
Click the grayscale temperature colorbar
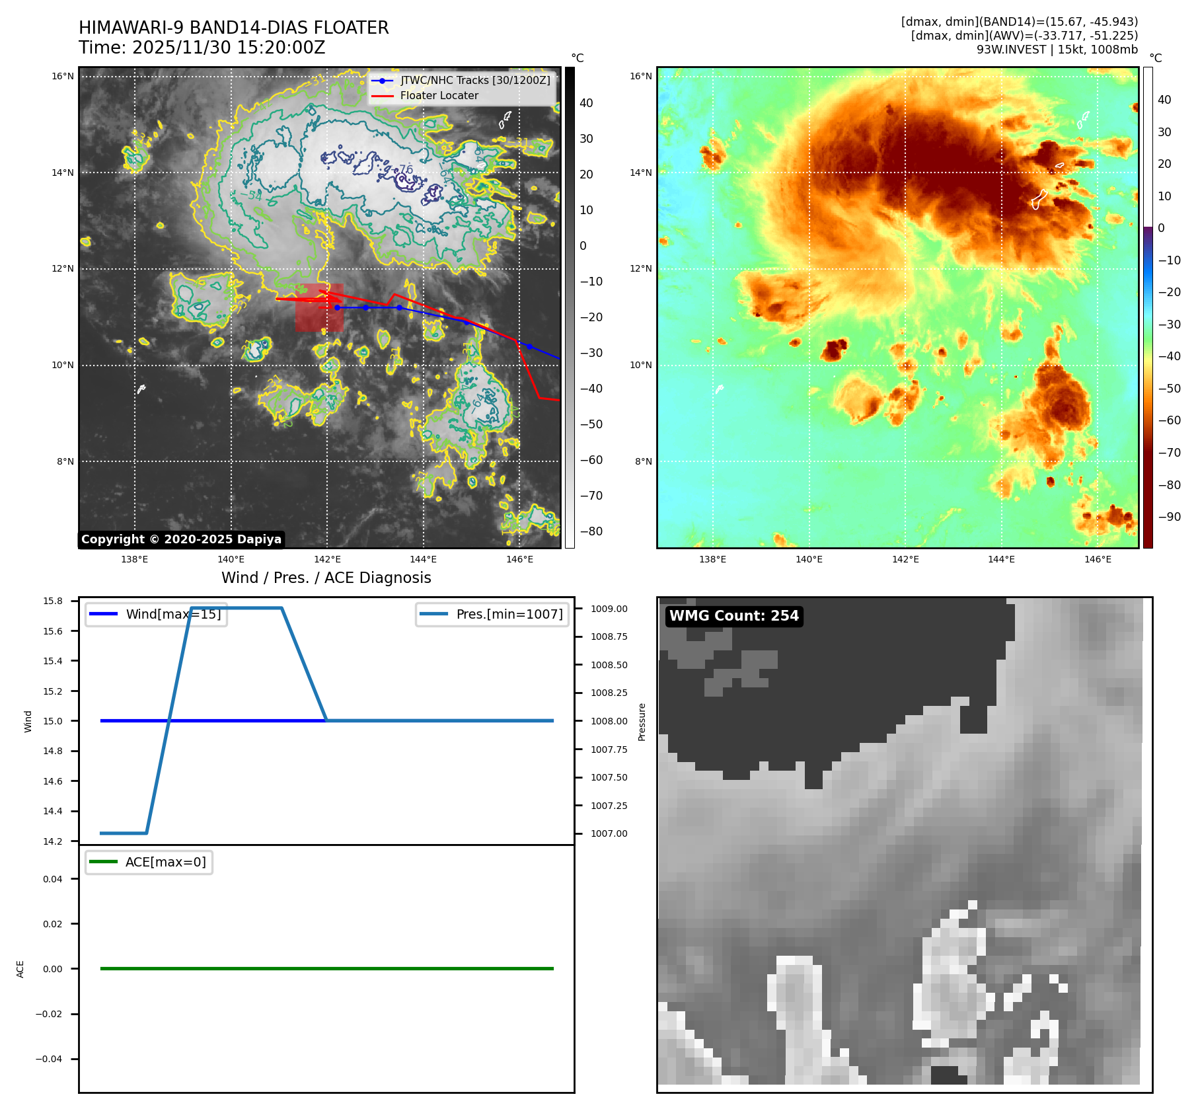pyautogui.click(x=570, y=307)
